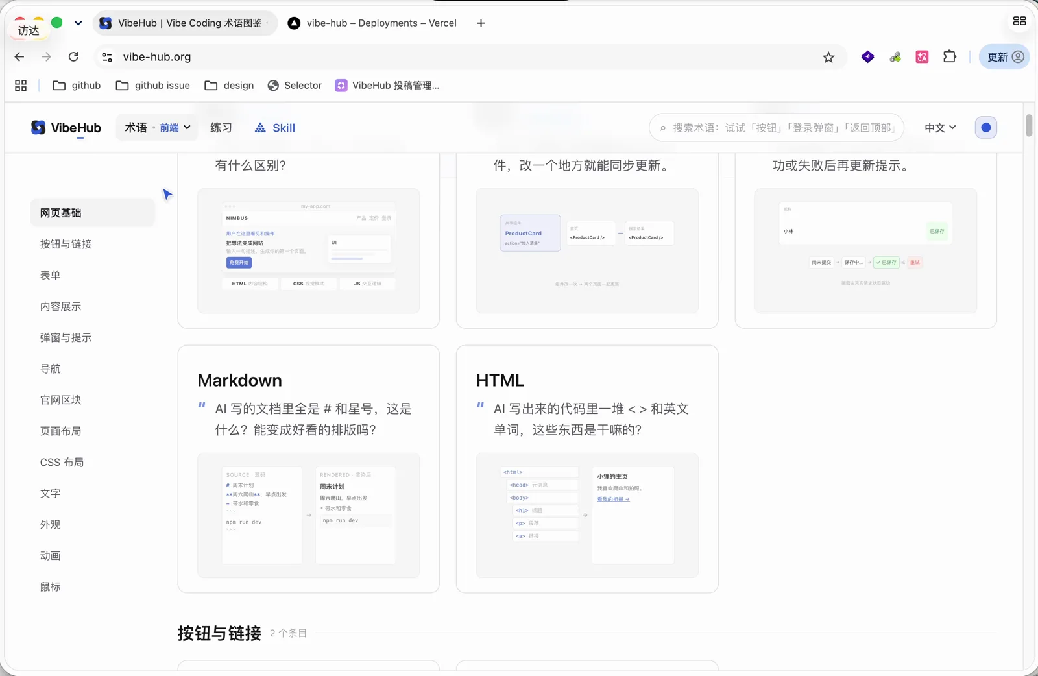1038x676 pixels.
Task: Open the green extension icon in toolbar
Action: tap(895, 57)
